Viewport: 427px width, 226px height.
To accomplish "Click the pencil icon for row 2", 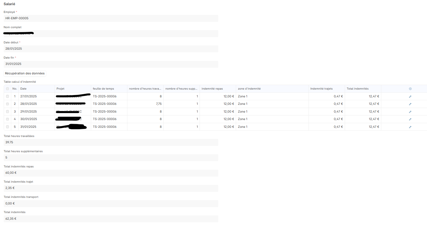I will (410, 104).
